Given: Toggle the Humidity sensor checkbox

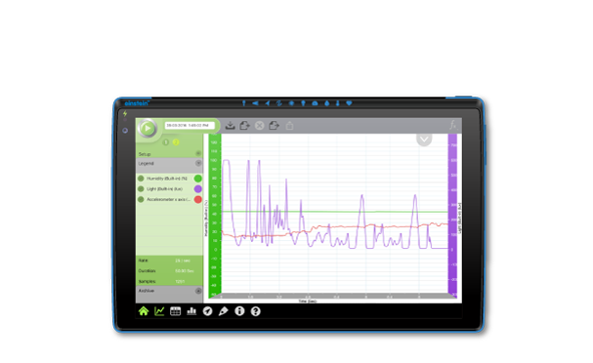Looking at the screenshot, I should [x=141, y=179].
